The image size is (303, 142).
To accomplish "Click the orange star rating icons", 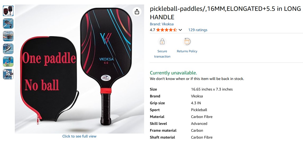I will [x=166, y=30].
